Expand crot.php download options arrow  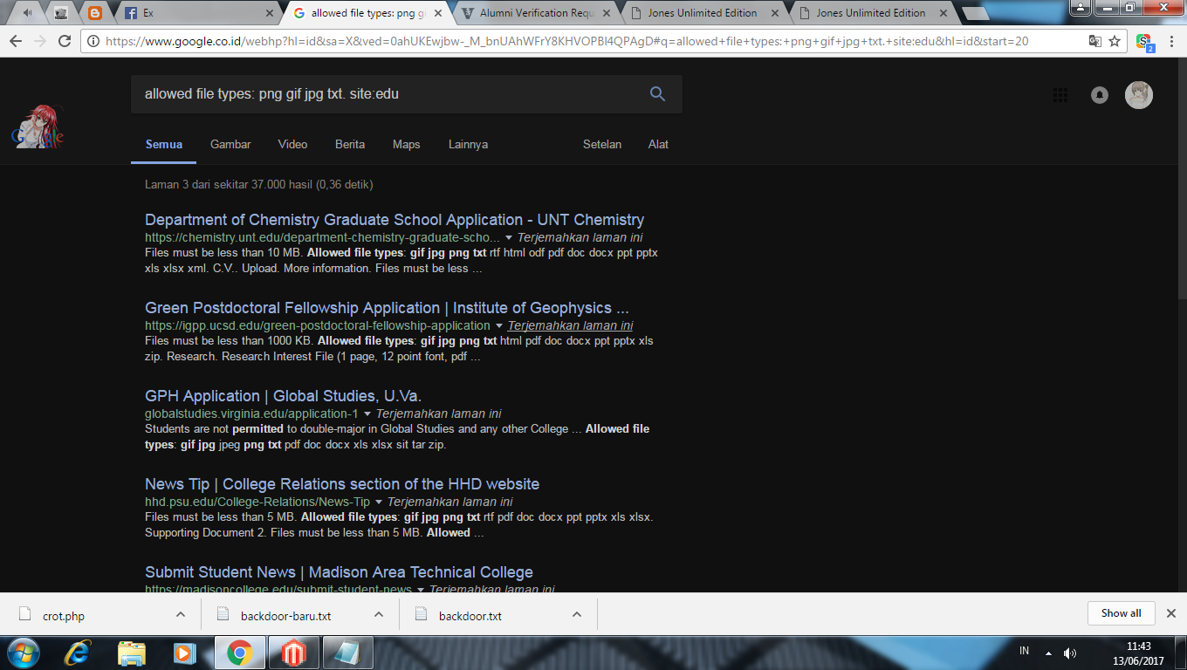[x=181, y=614]
